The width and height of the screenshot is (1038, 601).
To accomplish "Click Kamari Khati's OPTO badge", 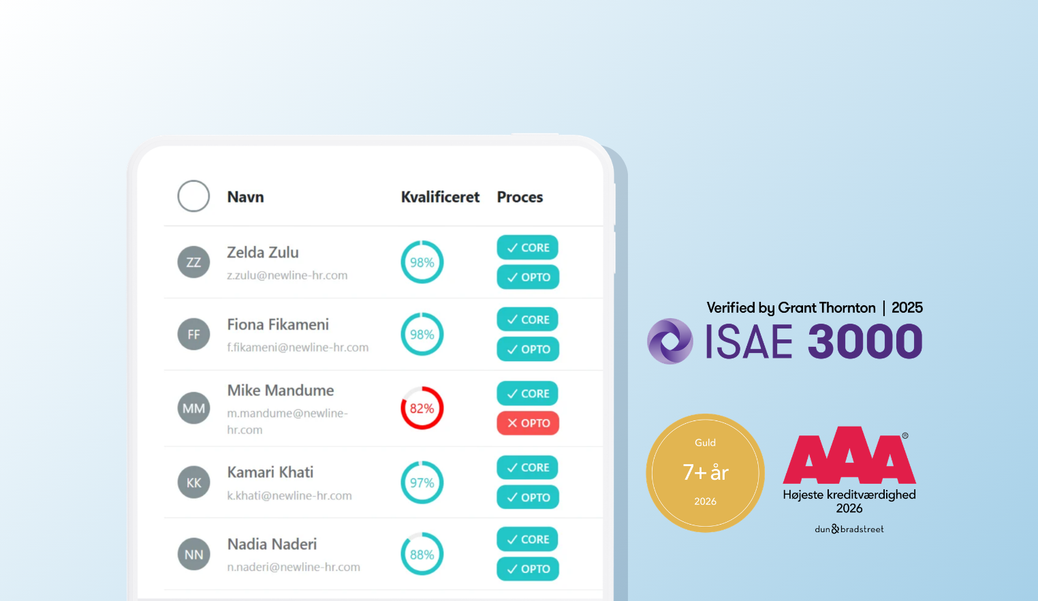I will coord(528,497).
